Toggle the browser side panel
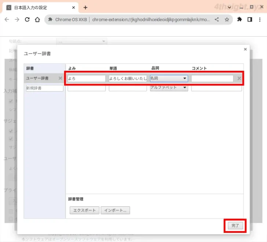267x242 pixels. click(250, 19)
